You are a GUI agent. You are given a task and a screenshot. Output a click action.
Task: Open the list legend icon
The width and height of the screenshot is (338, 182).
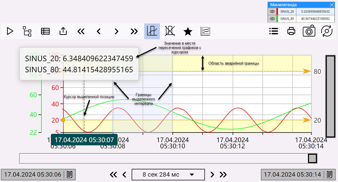click(x=273, y=31)
